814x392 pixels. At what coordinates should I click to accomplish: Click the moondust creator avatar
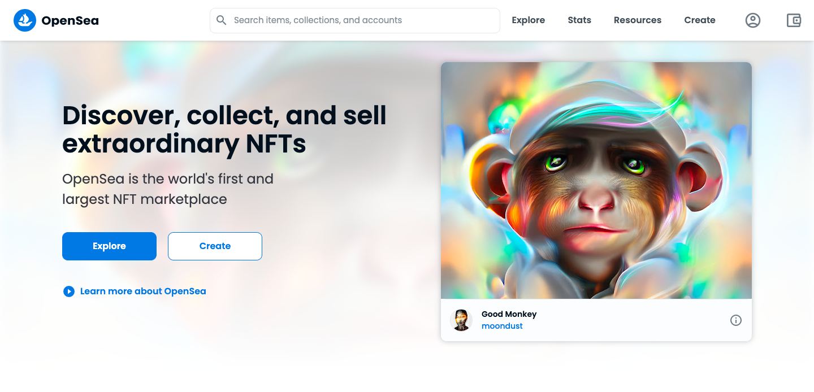point(461,320)
